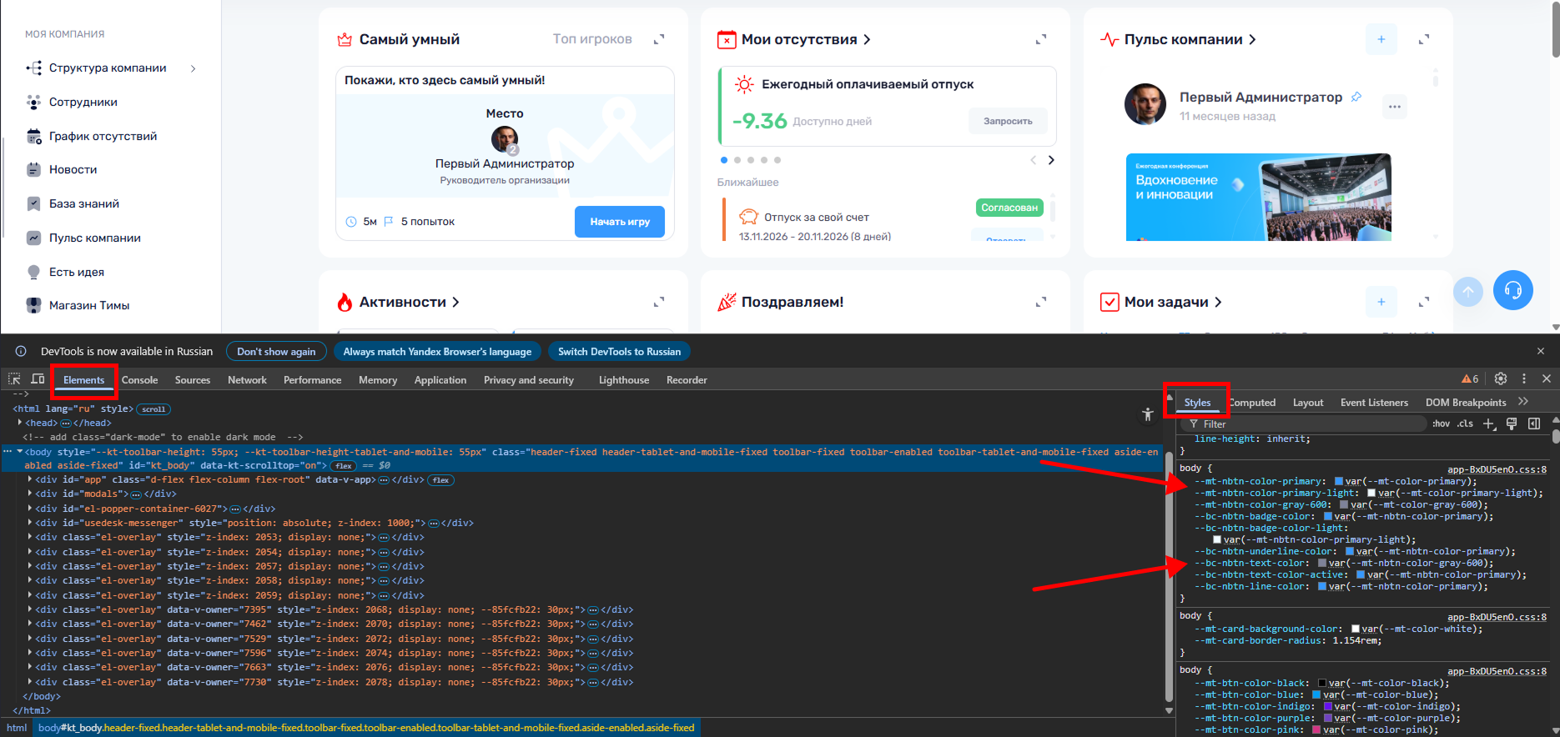Toggle the .cls element classes panel
1560x737 pixels.
coord(1465,424)
